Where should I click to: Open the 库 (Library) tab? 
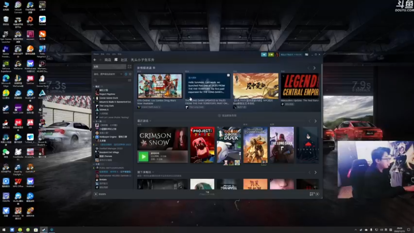[115, 60]
